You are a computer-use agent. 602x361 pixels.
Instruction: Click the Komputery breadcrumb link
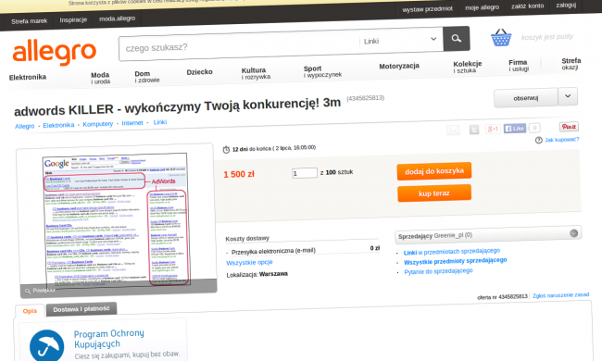coord(98,124)
